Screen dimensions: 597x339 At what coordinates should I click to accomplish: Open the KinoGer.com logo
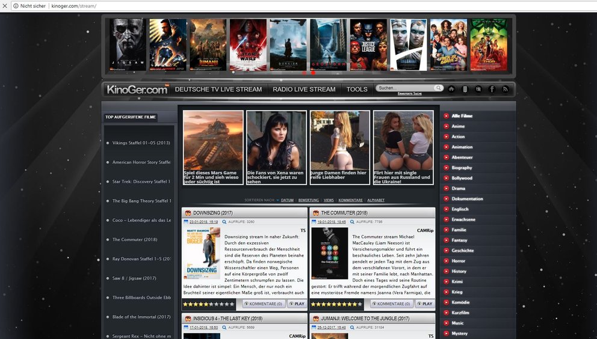pos(137,90)
